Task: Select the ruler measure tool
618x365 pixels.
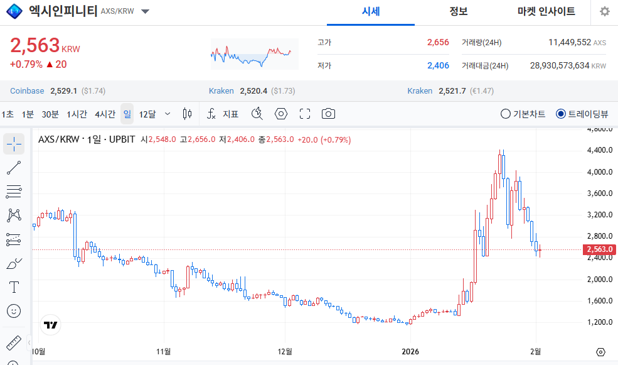Action: click(14, 343)
